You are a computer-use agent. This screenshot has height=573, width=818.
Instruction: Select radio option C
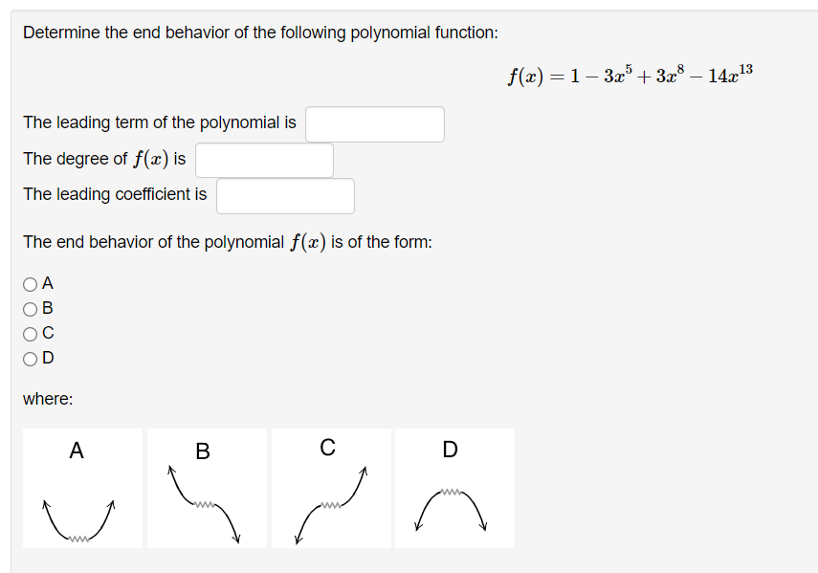point(30,333)
